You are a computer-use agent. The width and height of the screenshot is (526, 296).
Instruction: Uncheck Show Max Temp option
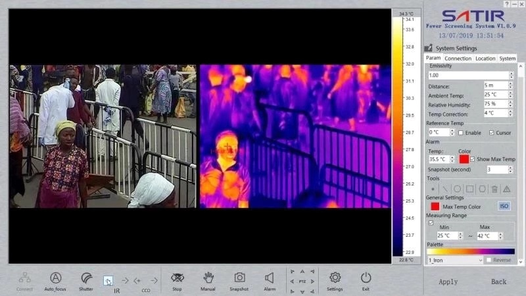(473, 159)
